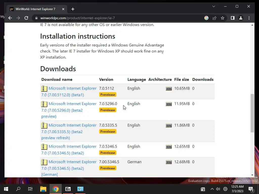Click the Language column header
Viewport: 259px width, 194px height.
[137, 80]
